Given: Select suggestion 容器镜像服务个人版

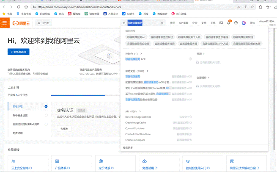Looking at the screenshot, I should click(189, 37).
